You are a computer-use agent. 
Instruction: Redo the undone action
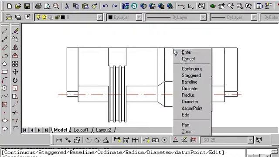click(114, 6)
